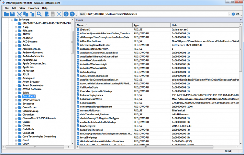This screenshot has width=244, height=155.
Task: Click the 2015.11.30.15.43 data cell
Action: click(181, 126)
